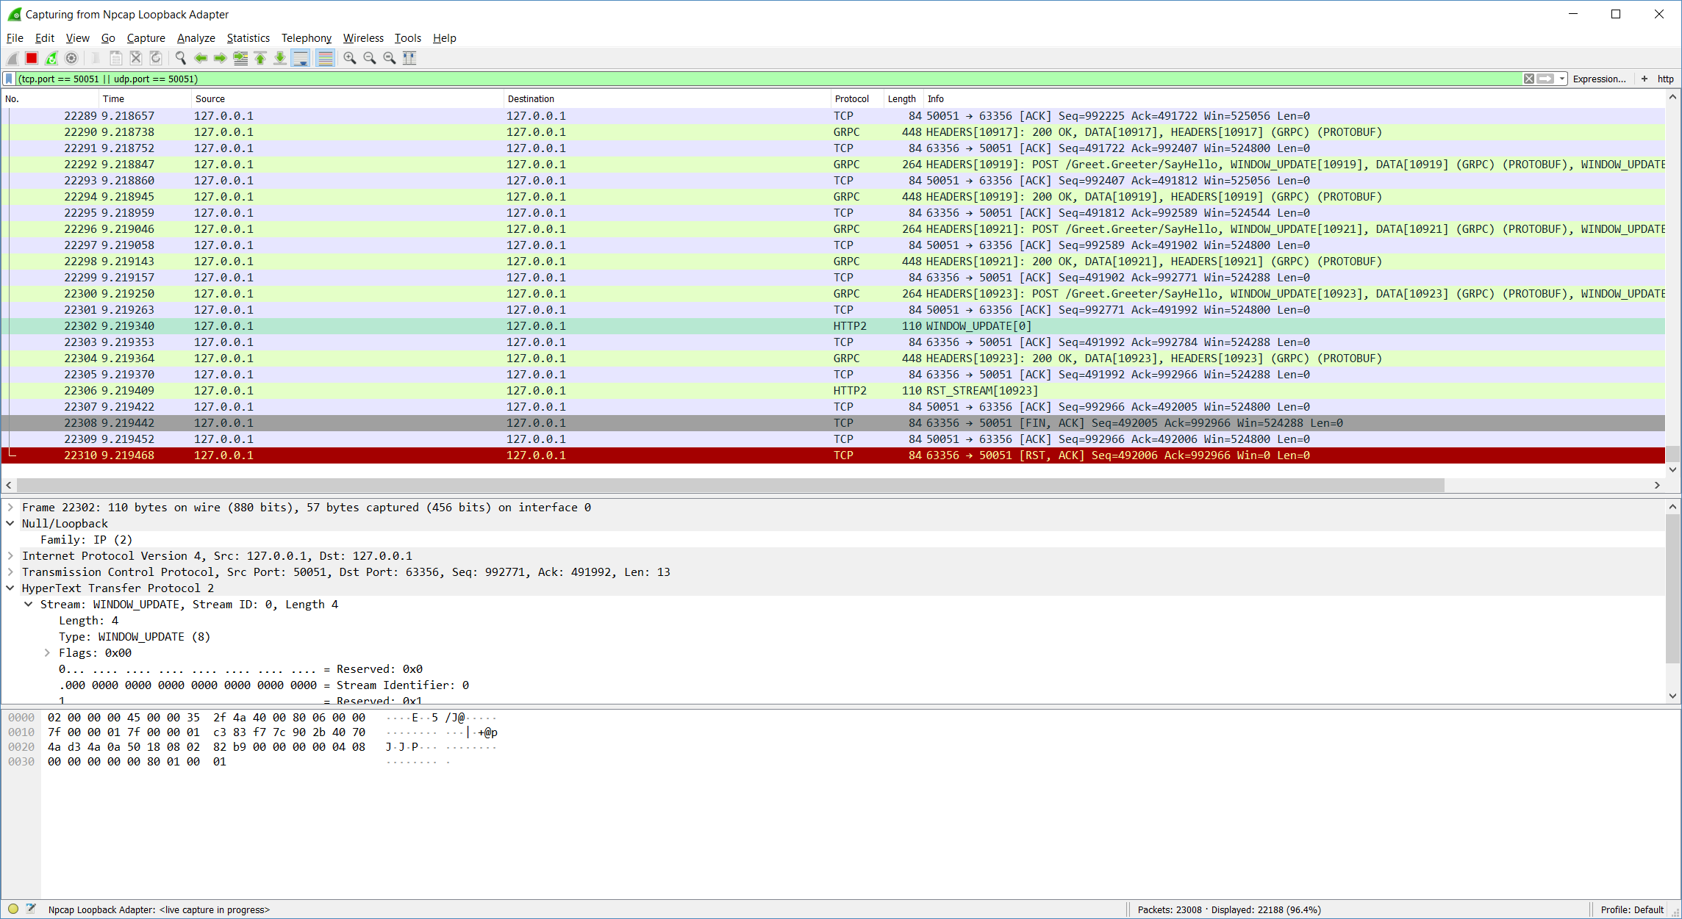Restart the current capture

(x=51, y=58)
